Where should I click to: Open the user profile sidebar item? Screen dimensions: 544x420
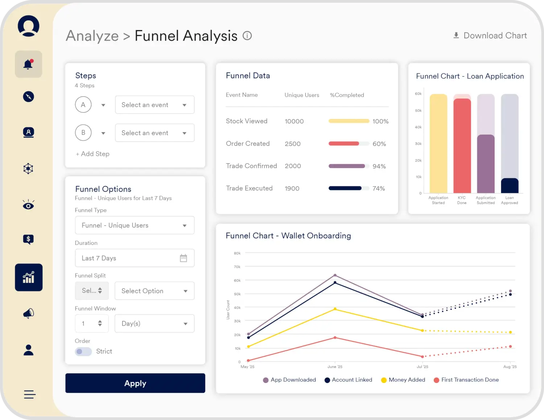(28, 350)
